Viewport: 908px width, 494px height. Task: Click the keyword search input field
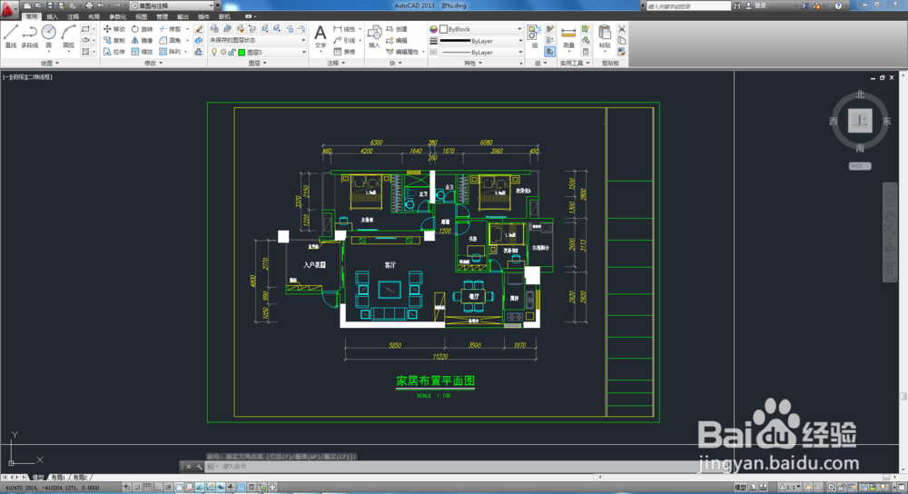point(688,5)
